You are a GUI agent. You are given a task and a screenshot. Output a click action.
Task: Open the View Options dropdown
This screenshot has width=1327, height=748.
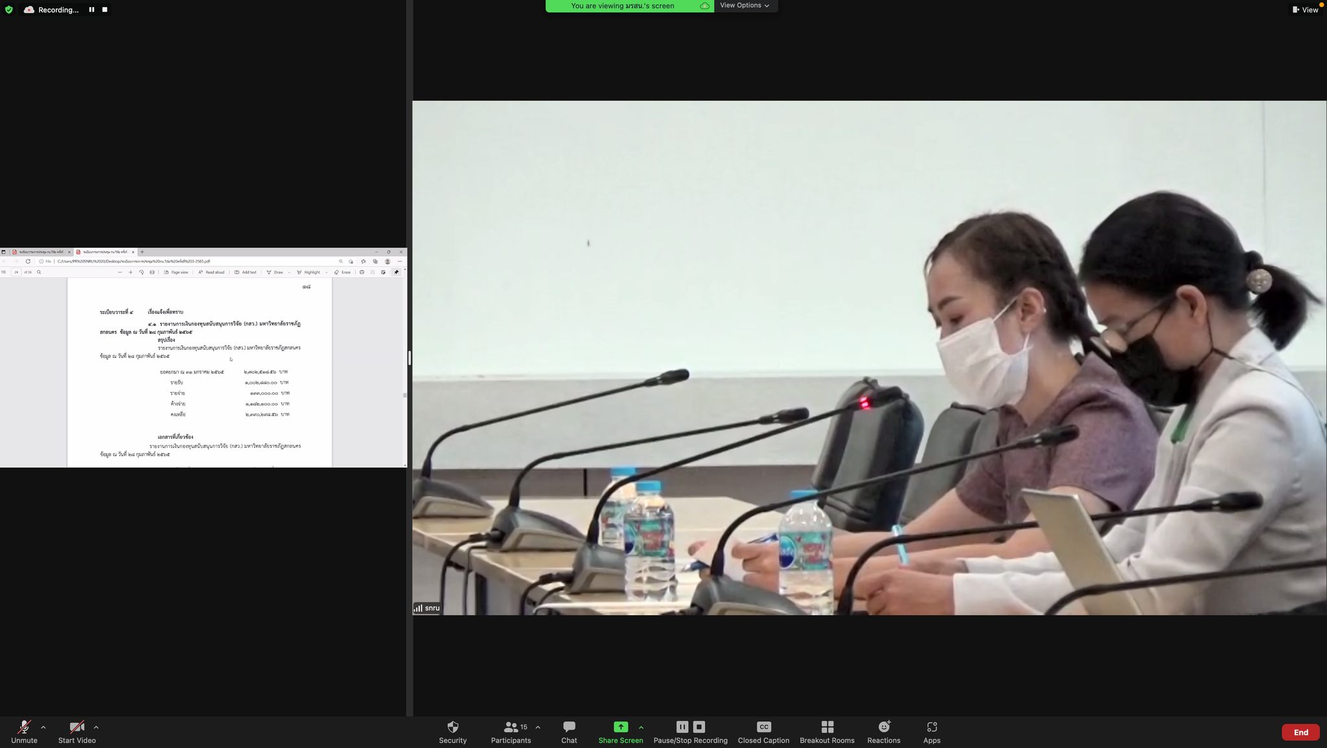click(744, 6)
